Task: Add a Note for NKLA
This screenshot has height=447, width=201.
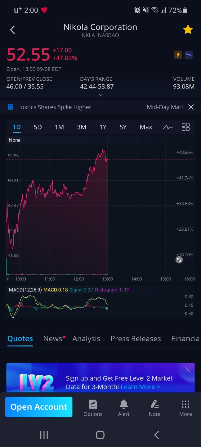Action: point(154,408)
